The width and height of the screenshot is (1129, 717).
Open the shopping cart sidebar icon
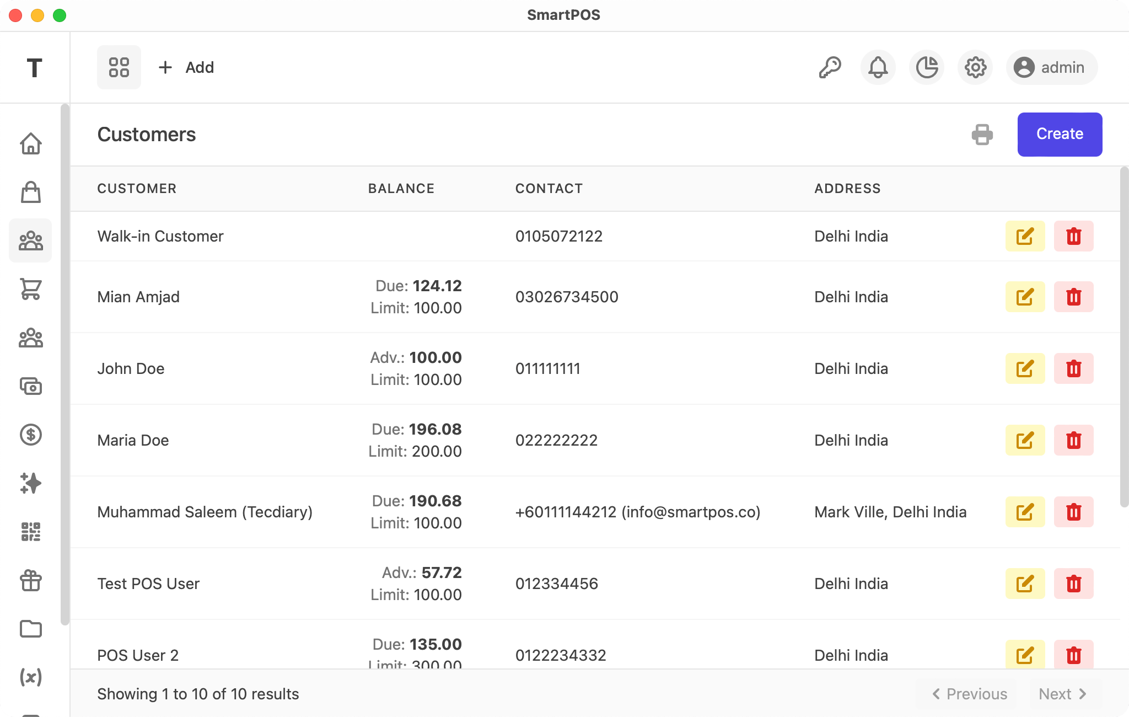tap(31, 289)
